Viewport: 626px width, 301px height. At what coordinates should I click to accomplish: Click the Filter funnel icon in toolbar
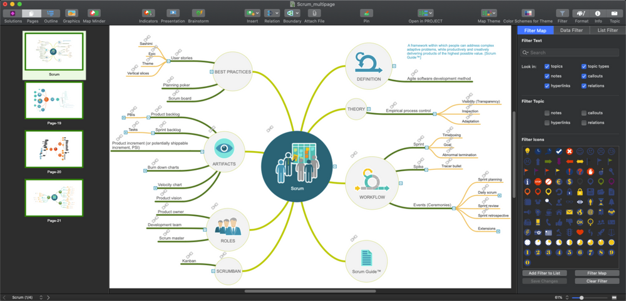(563, 13)
